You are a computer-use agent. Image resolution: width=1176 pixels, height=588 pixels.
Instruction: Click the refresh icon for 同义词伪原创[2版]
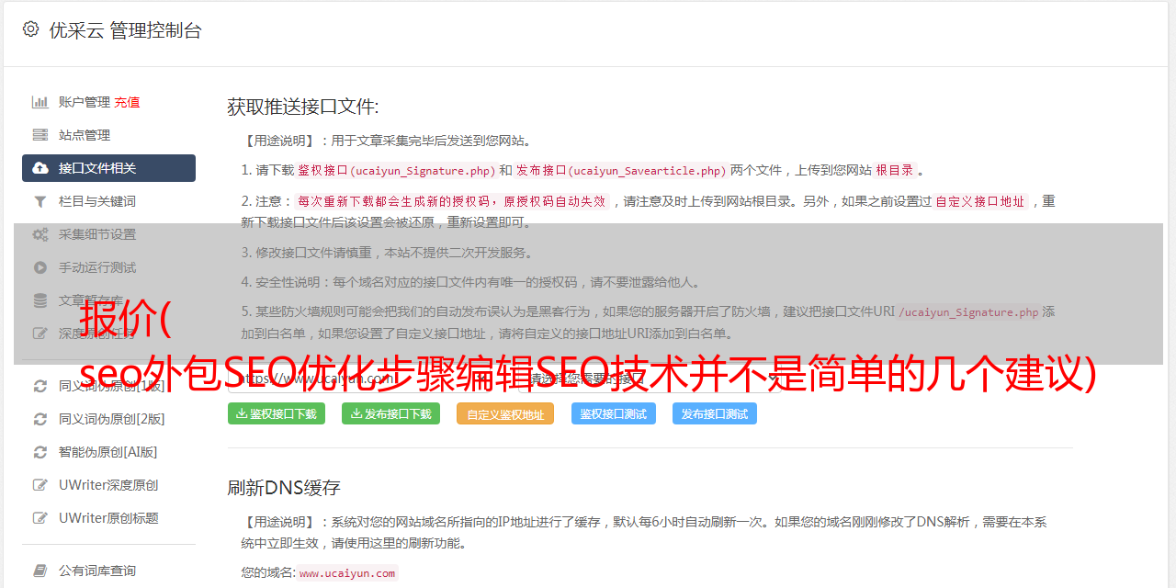(40, 419)
